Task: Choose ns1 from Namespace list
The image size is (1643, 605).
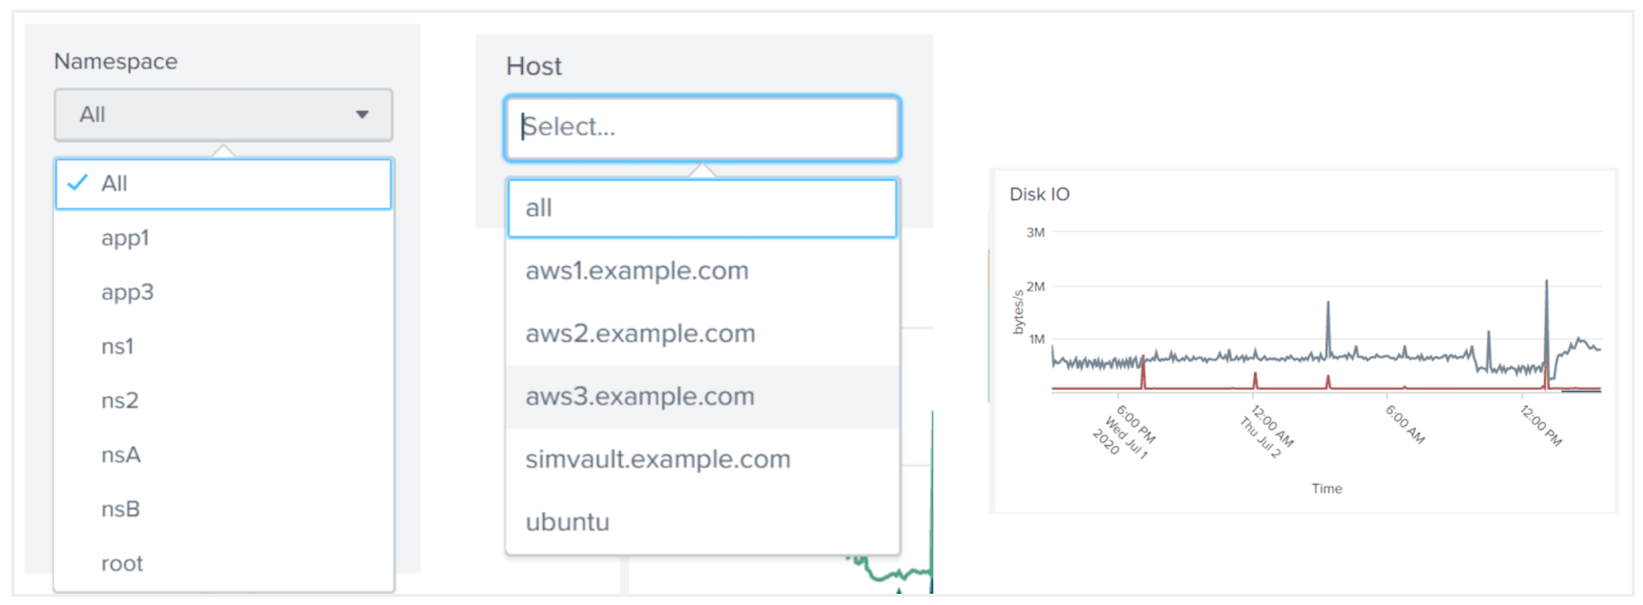Action: (x=117, y=347)
